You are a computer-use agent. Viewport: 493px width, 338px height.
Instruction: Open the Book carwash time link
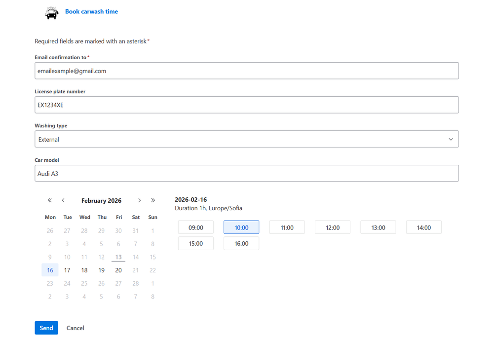coord(91,11)
